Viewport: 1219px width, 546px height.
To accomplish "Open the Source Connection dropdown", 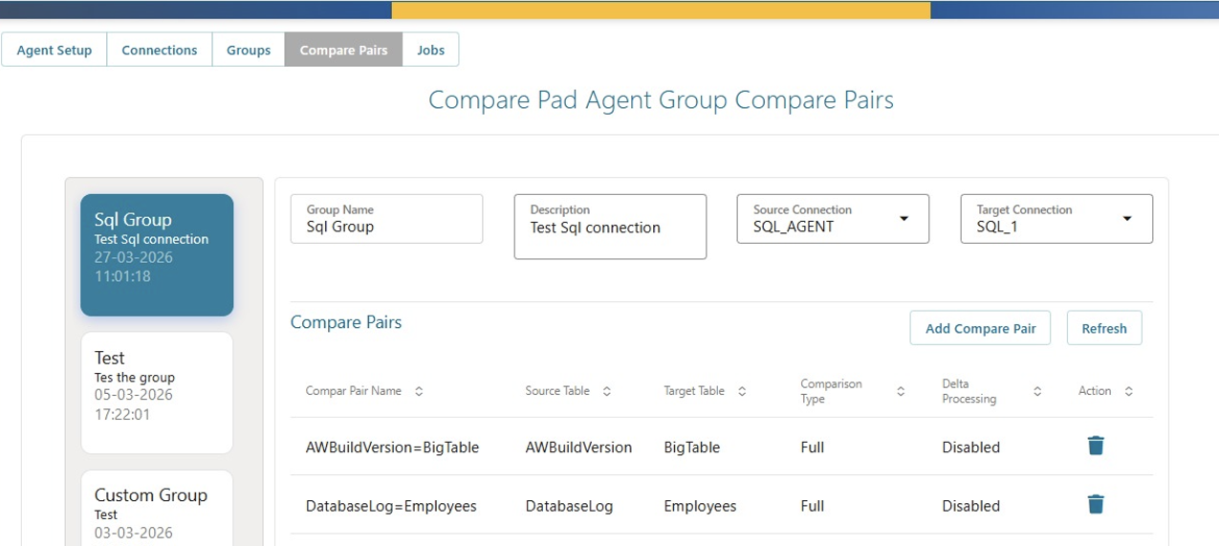I will tap(833, 219).
